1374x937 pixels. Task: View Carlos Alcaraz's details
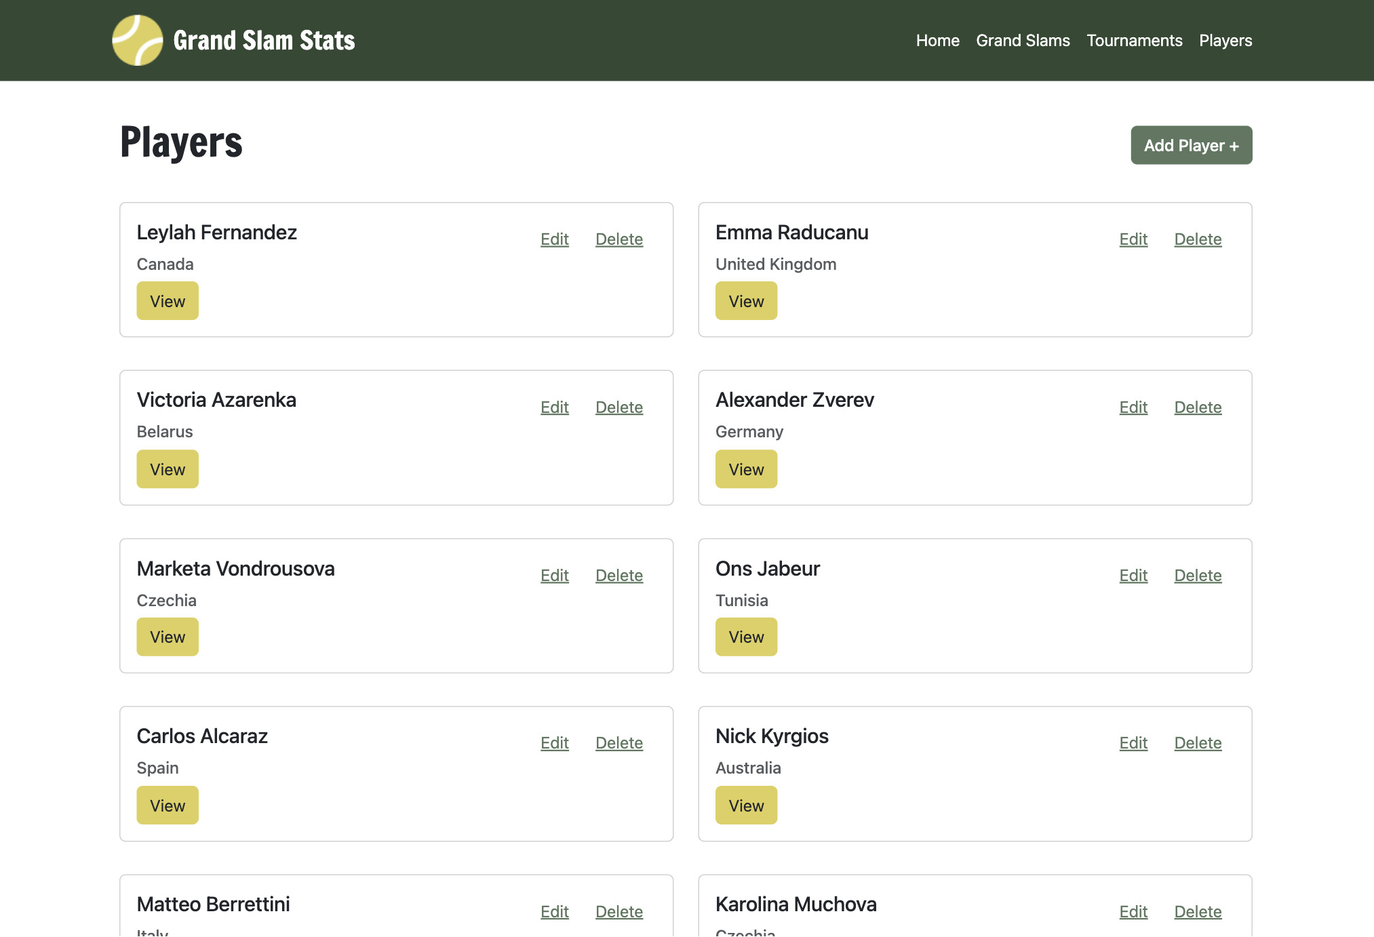tap(167, 805)
